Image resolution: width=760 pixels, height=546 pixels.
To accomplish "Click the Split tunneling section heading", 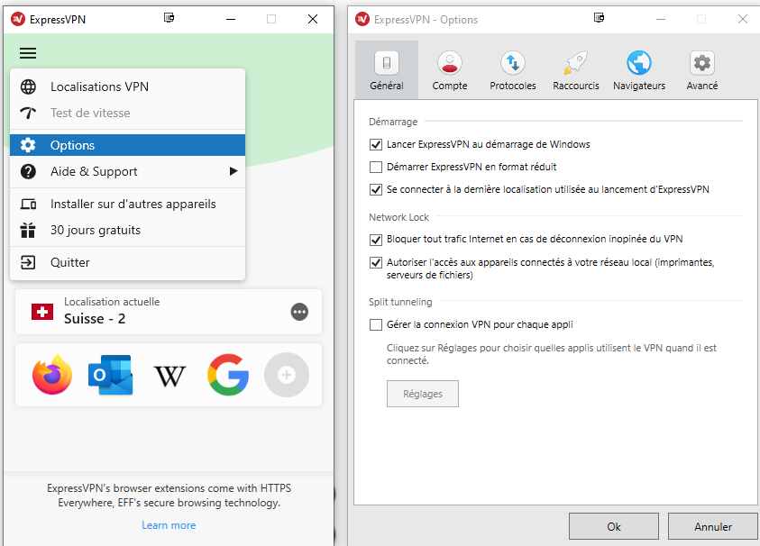I will (x=400, y=302).
